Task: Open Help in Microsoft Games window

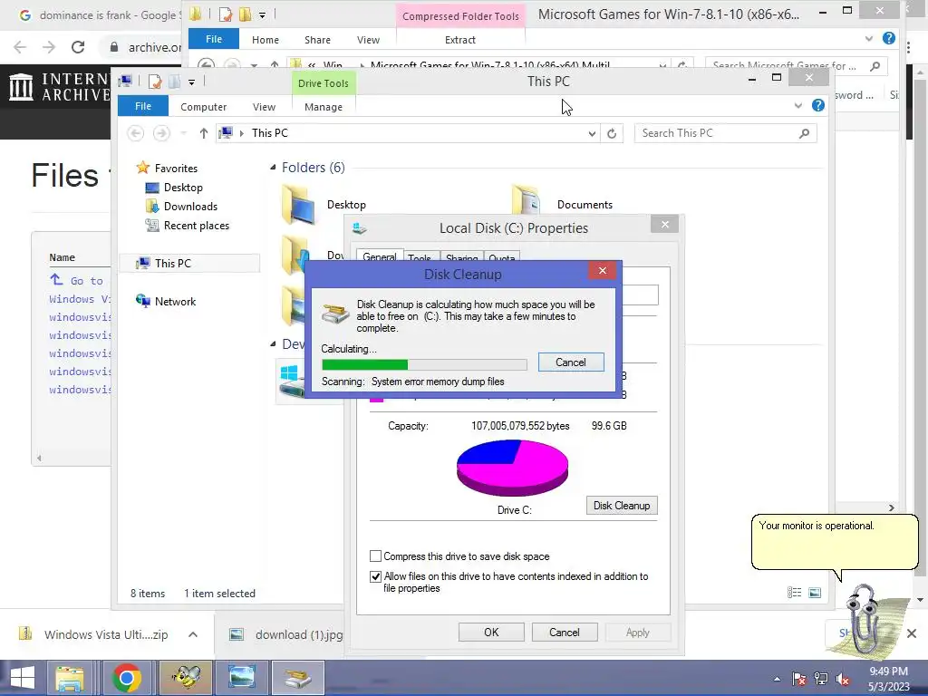Action: point(888,38)
